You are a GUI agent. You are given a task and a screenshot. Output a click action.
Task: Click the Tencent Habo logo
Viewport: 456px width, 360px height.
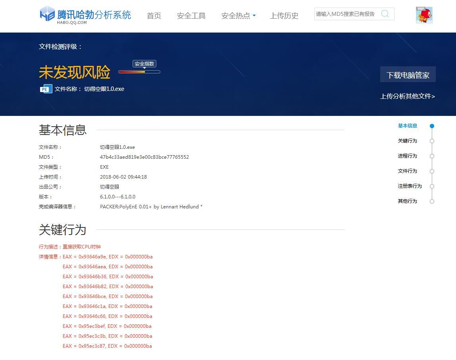[85, 15]
